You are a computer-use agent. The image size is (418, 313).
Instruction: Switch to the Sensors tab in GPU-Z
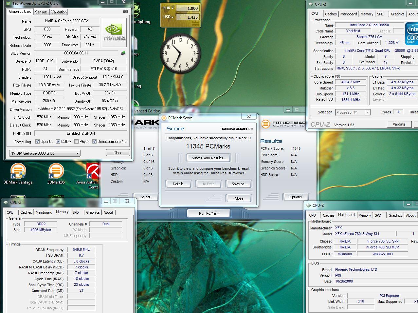[x=41, y=12]
